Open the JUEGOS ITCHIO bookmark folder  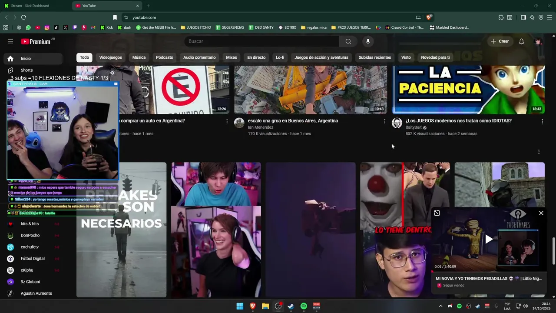[195, 27]
